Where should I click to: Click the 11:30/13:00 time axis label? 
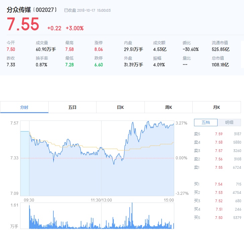coord(101,200)
